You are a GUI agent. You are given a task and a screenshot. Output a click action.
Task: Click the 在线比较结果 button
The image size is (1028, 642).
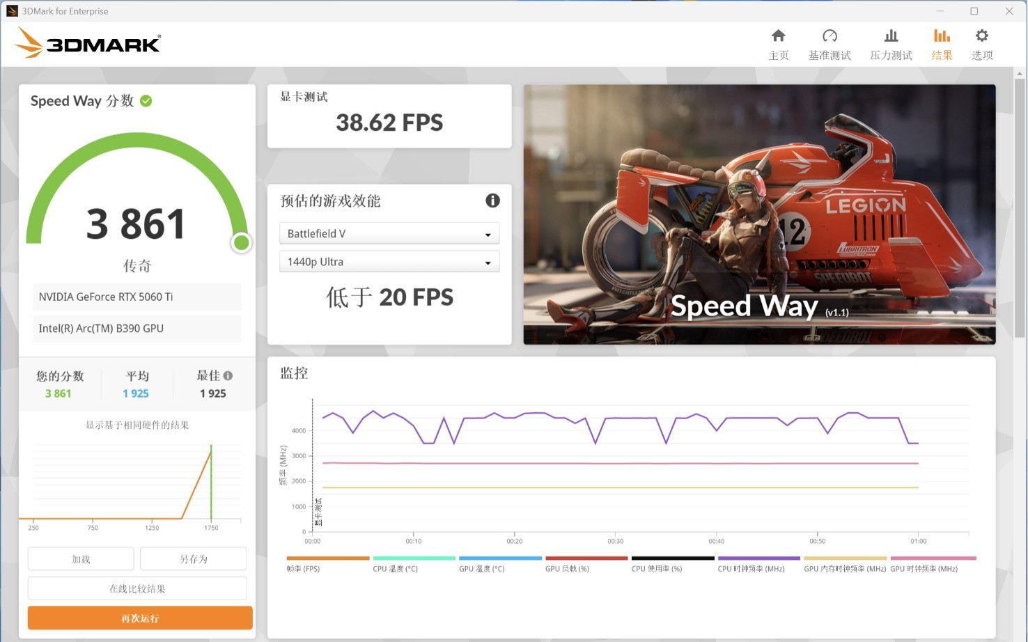[137, 588]
